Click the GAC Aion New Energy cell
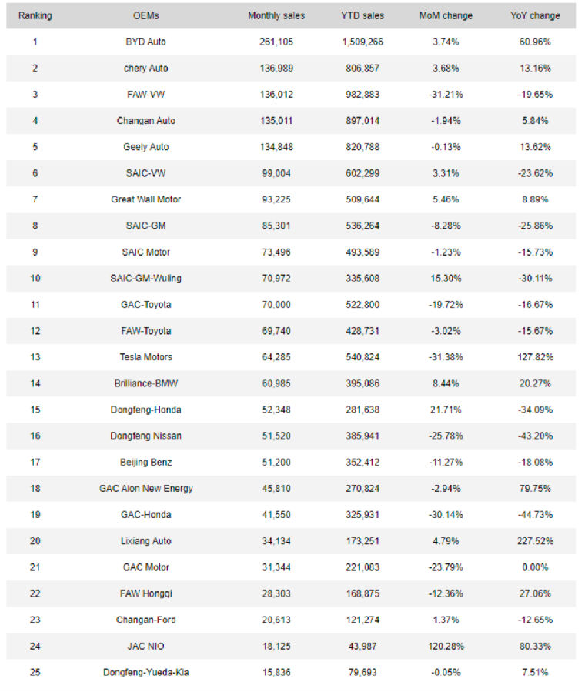 click(x=146, y=489)
